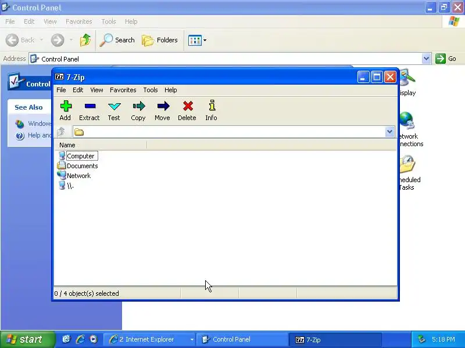Open the Edit menu in 7-Zip

click(78, 90)
